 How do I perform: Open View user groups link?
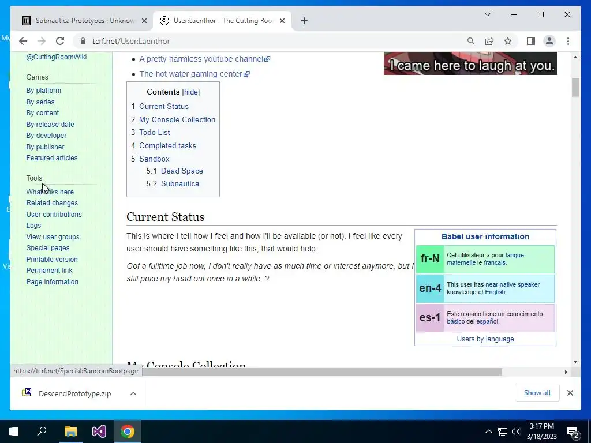(53, 236)
